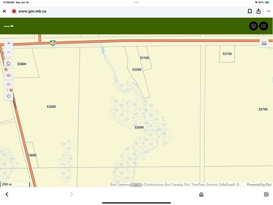Open the Powered by Esri link
This screenshot has height=205, width=273.
259,185
